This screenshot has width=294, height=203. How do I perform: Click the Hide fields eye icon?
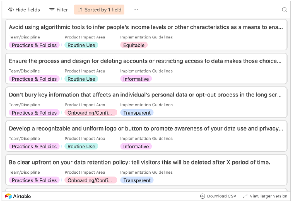[11, 10]
